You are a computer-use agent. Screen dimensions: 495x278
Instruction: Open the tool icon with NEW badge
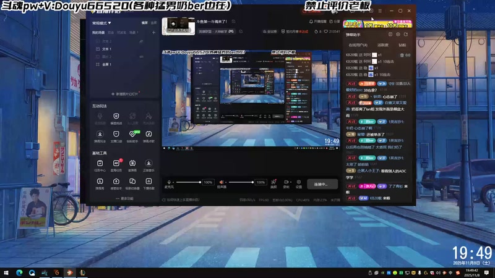click(x=132, y=134)
